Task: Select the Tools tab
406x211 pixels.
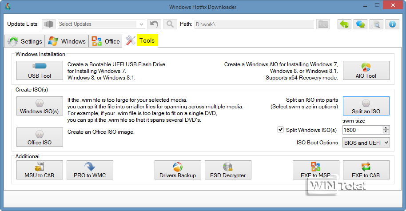Action: [x=140, y=41]
